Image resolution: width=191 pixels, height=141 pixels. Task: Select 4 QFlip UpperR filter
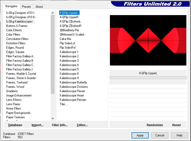69,17
